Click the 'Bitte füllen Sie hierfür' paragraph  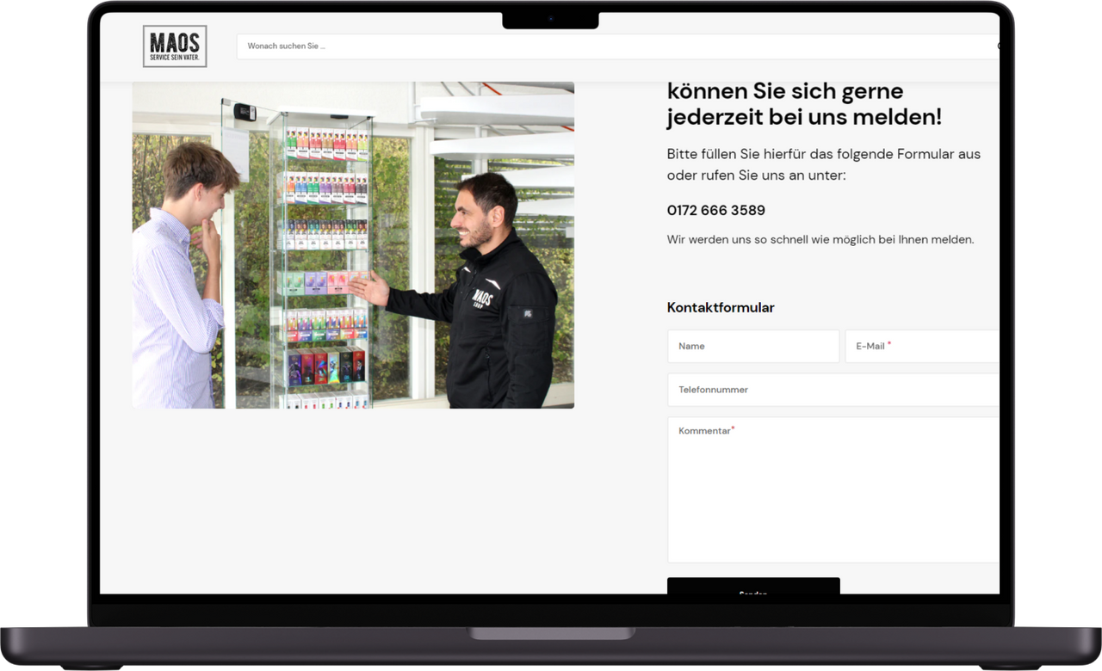click(823, 164)
